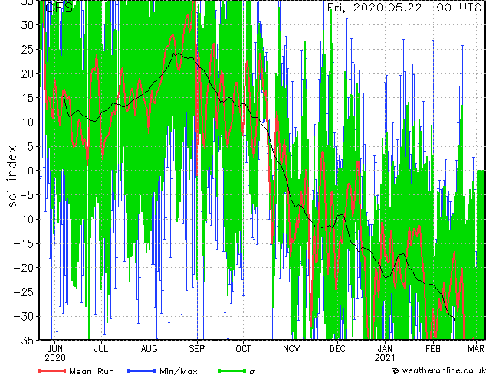Click the 10 y-axis tick value
The height and width of the screenshot is (375, 486).
click(28, 122)
